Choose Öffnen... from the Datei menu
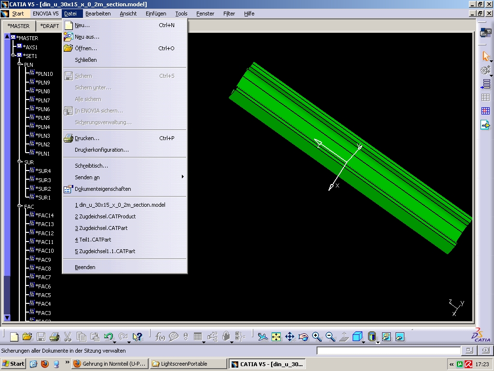The image size is (494, 371). point(125,48)
